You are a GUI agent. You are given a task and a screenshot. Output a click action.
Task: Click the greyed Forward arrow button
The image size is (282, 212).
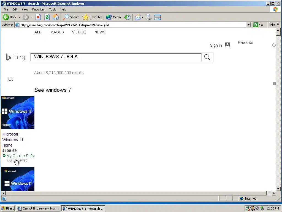coord(26,17)
